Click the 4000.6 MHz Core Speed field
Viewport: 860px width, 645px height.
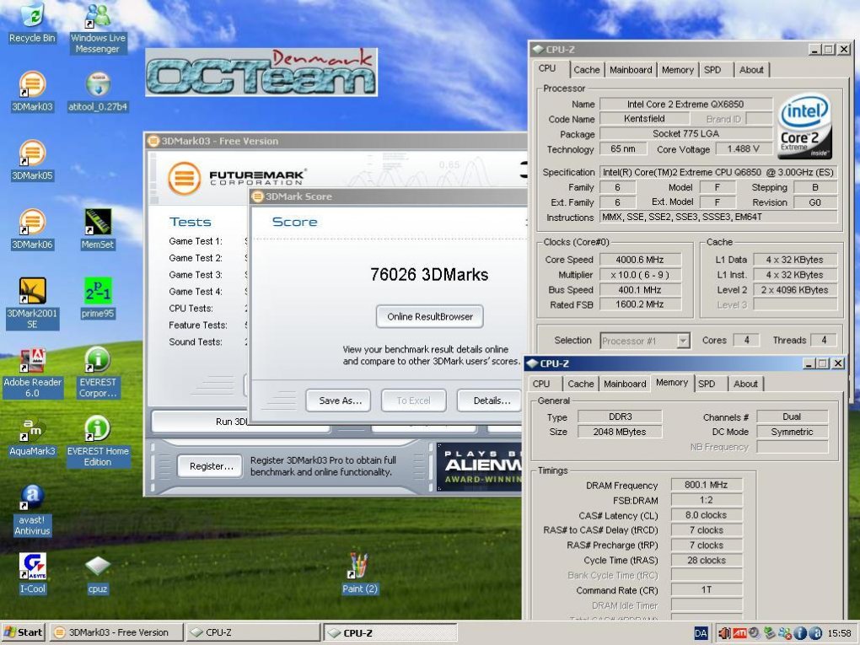pos(640,260)
